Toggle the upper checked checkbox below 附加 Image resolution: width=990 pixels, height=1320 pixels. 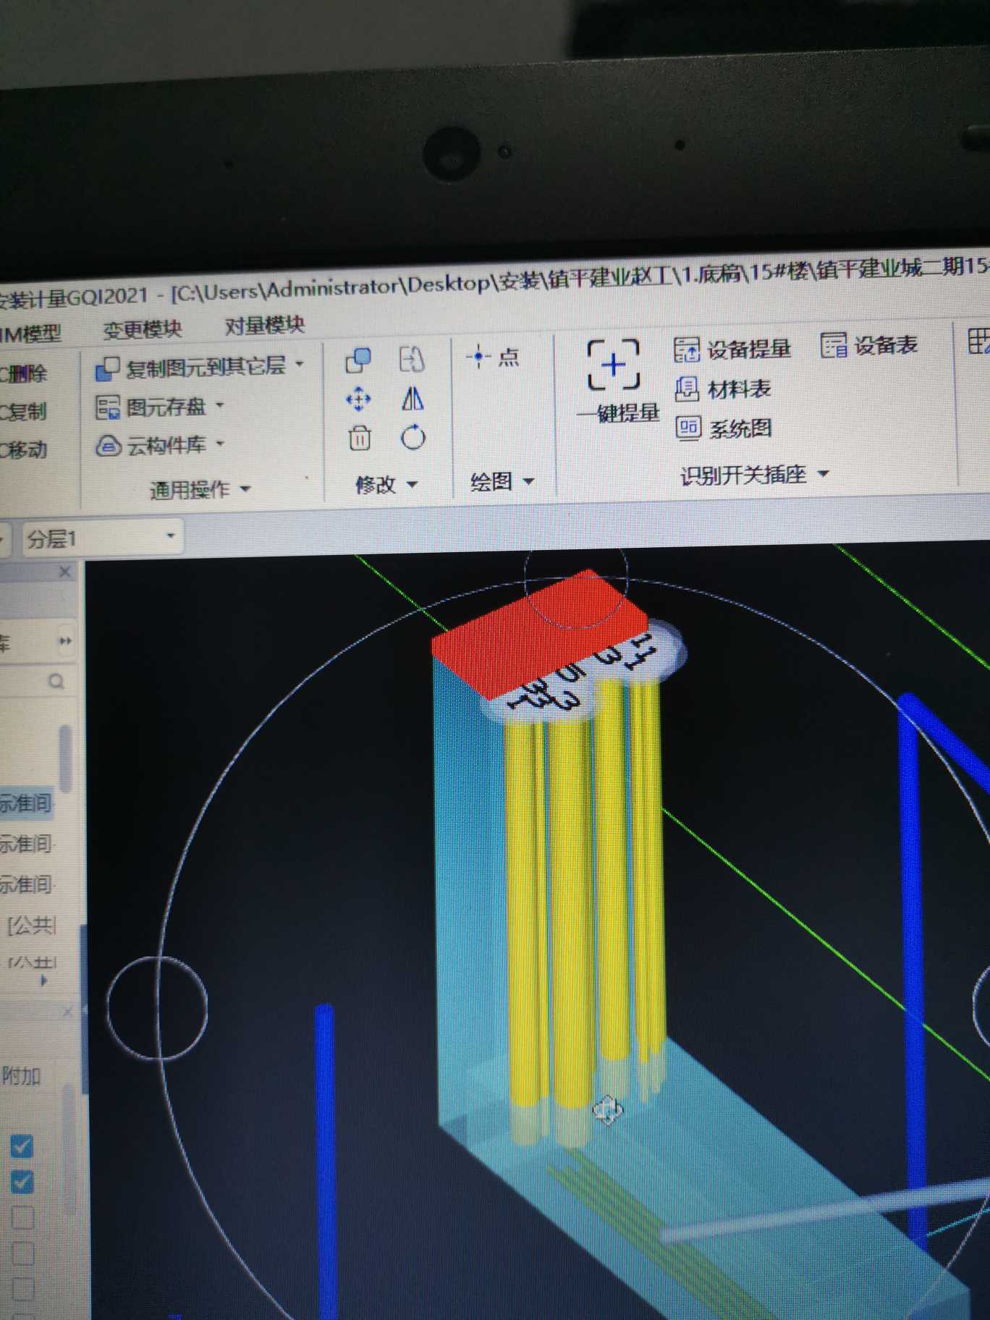click(22, 1146)
